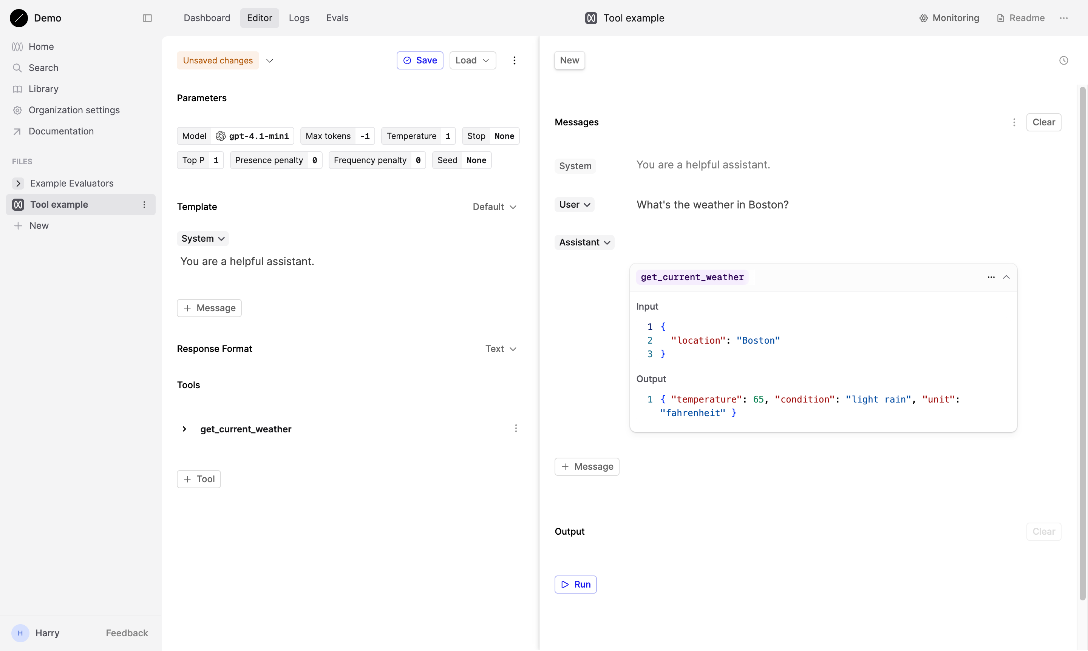The width and height of the screenshot is (1088, 651).
Task: Open get_current_weather tool kebab menu
Action: pos(516,429)
